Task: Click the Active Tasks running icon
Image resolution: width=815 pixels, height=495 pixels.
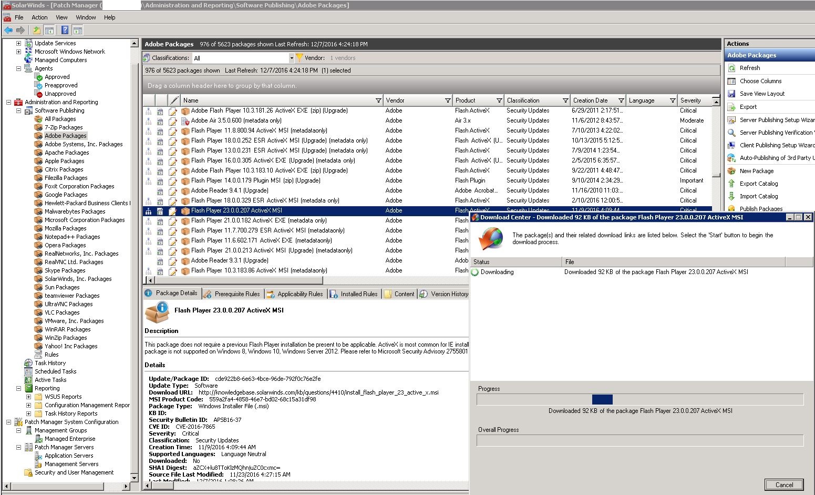Action: pyautogui.click(x=28, y=380)
